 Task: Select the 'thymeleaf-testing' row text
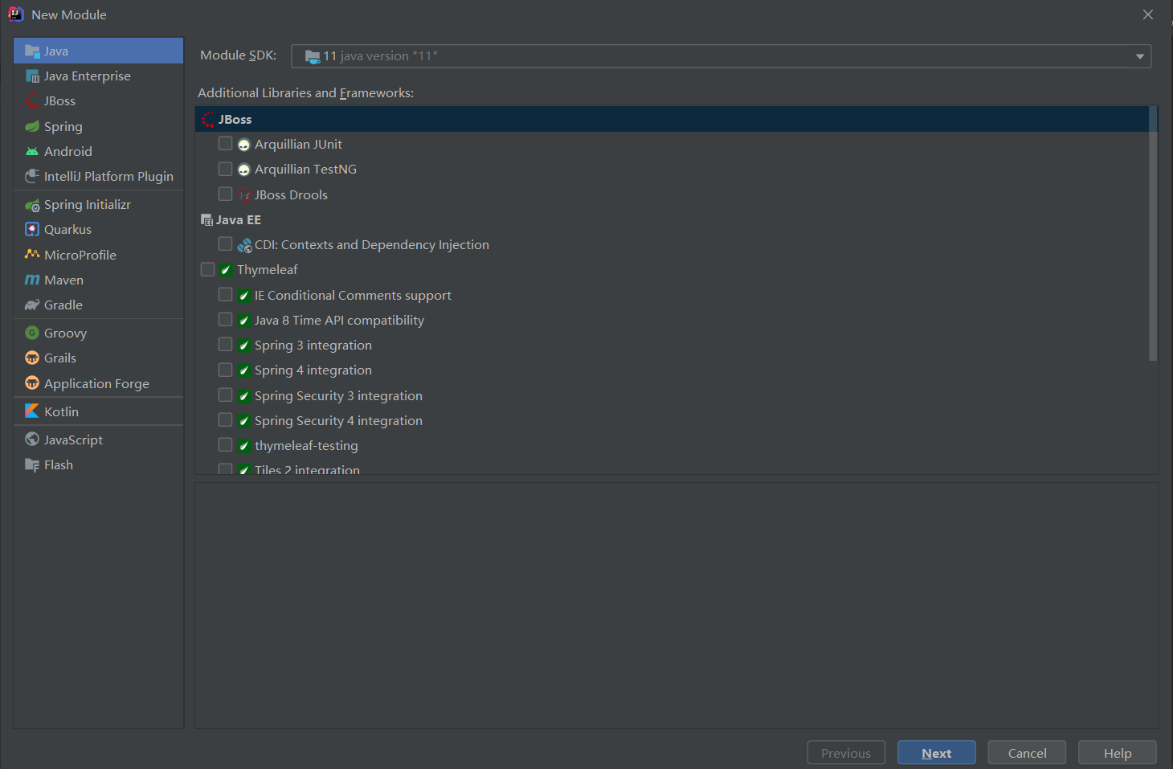click(306, 446)
